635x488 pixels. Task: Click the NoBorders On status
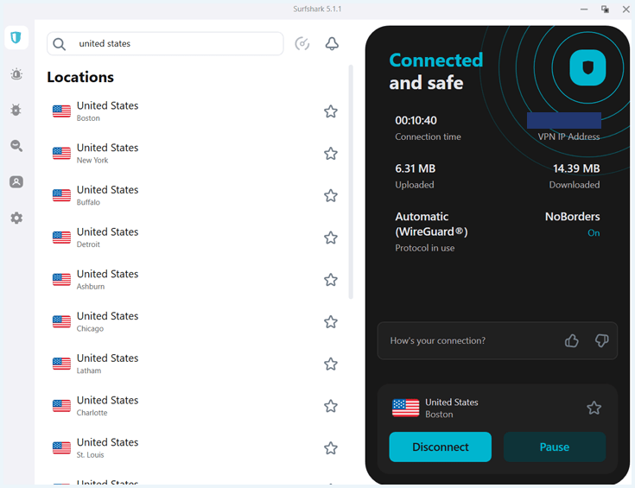pyautogui.click(x=594, y=233)
